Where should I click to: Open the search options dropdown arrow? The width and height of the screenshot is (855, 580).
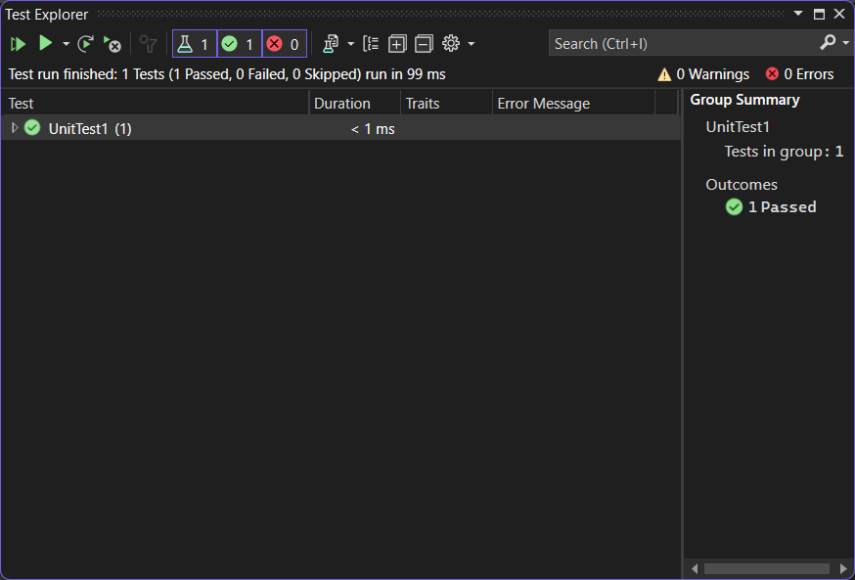[846, 43]
